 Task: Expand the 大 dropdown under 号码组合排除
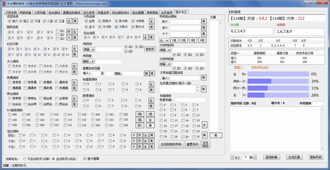pos(164,40)
